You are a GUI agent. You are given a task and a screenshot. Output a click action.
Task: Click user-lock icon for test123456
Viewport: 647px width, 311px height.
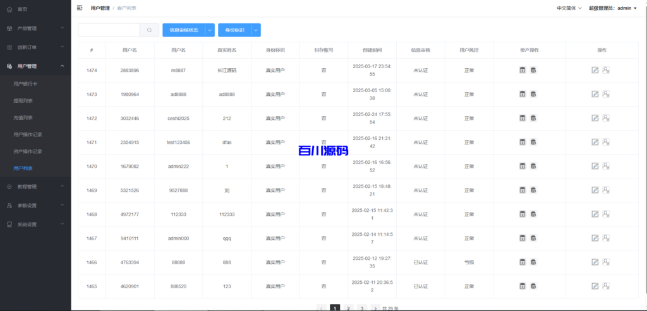coord(606,142)
